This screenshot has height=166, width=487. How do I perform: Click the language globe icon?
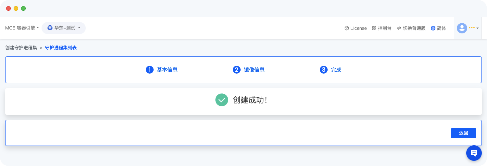click(x=433, y=28)
